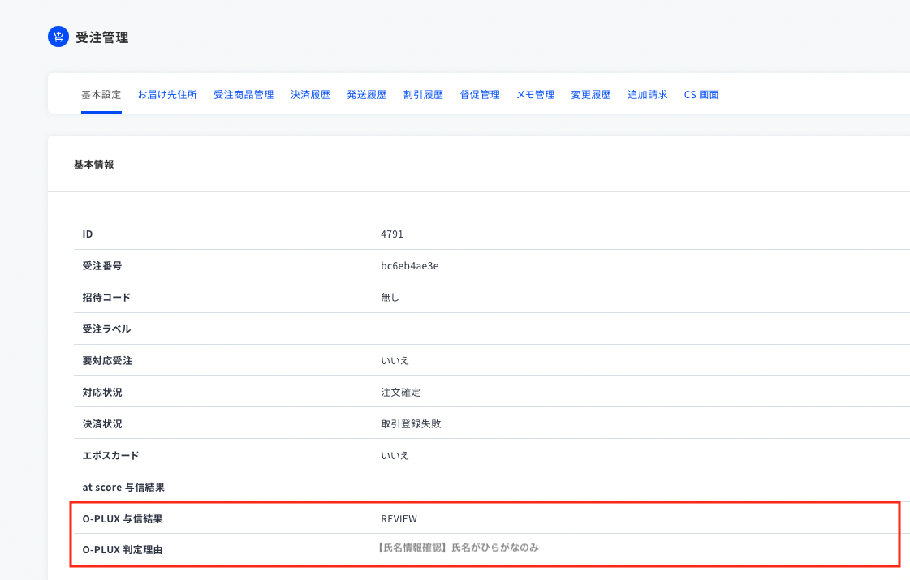The width and height of the screenshot is (910, 580).
Task: Open the メモ管理 tab
Action: (536, 95)
